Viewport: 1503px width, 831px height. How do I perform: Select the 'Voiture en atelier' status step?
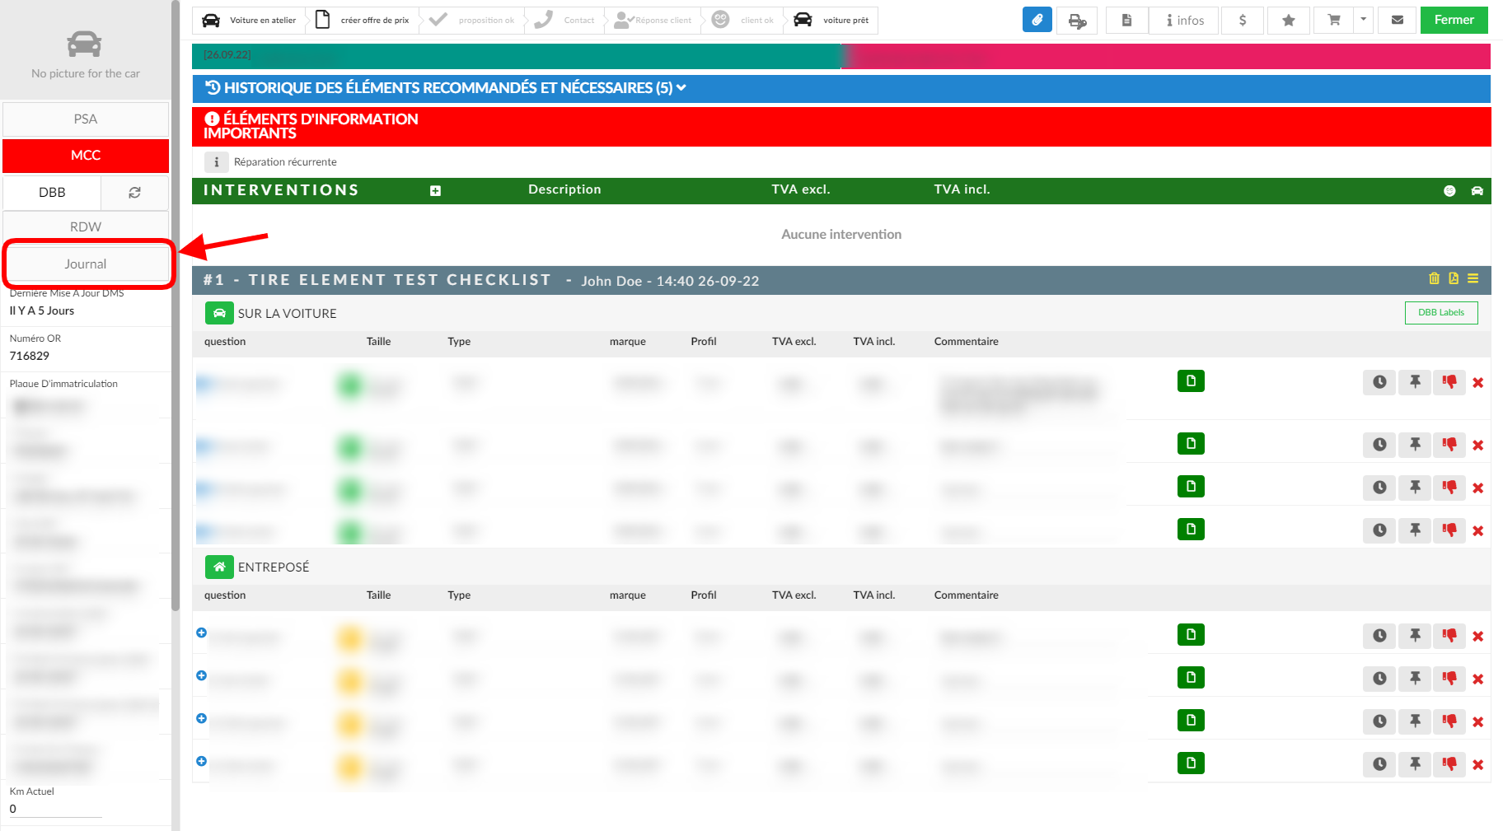tap(250, 20)
